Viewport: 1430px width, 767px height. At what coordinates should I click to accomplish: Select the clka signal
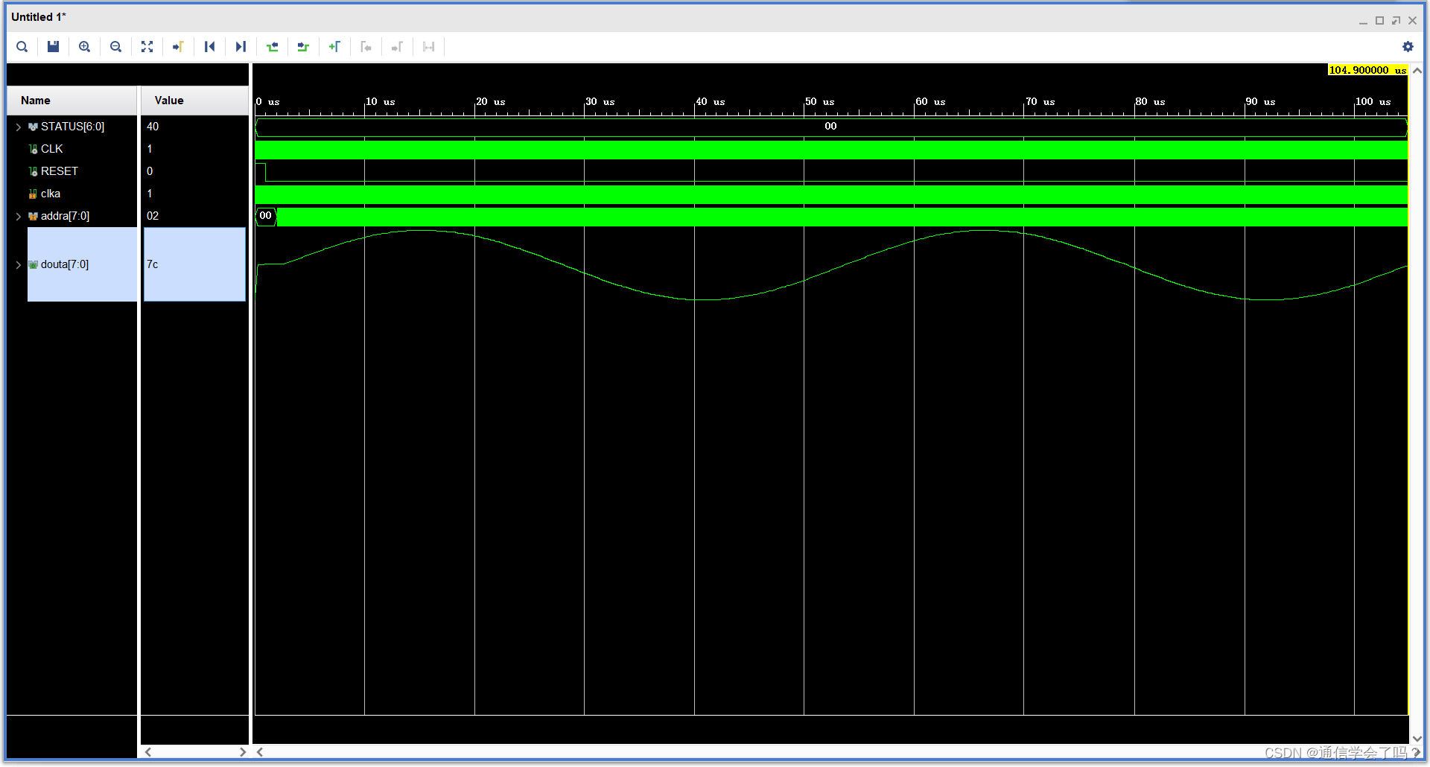pos(51,194)
